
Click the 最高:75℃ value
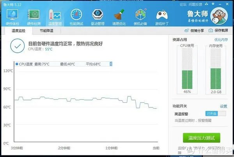(42, 64)
